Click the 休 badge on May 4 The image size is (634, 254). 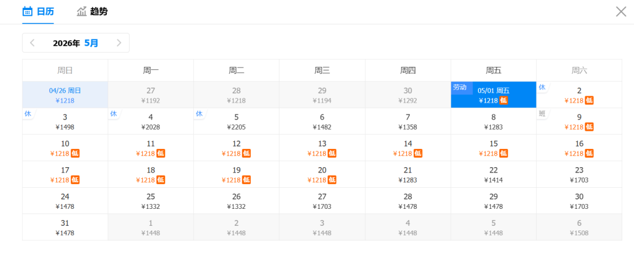pos(113,114)
